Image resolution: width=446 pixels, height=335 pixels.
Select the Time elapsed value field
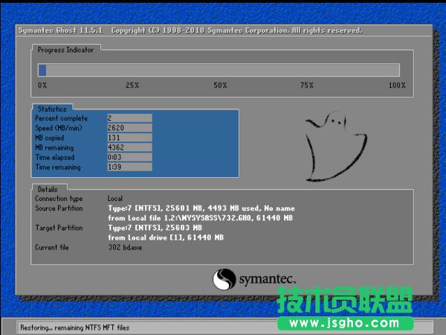click(129, 157)
